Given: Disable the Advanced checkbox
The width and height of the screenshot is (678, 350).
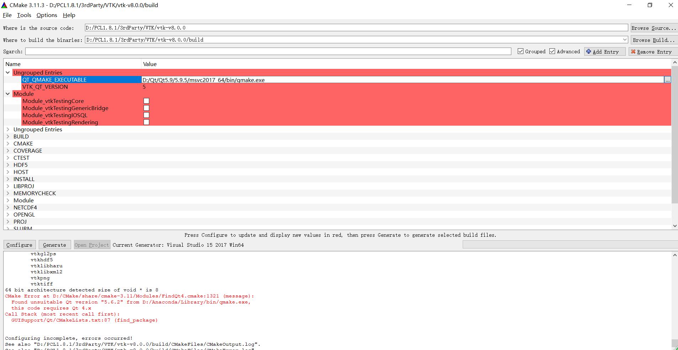Looking at the screenshot, I should 553,51.
